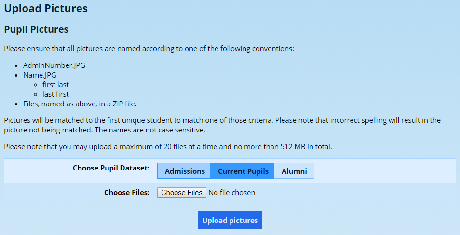Click the 'Pictures will be matched' sentence
The image size is (460, 235).
pyautogui.click(x=145, y=120)
